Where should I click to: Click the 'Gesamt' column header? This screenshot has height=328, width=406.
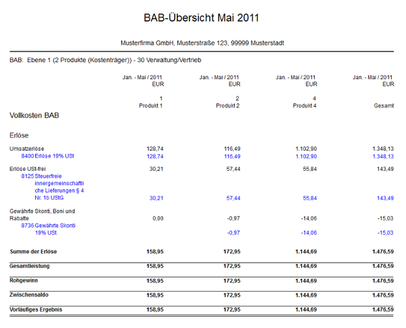coord(384,106)
